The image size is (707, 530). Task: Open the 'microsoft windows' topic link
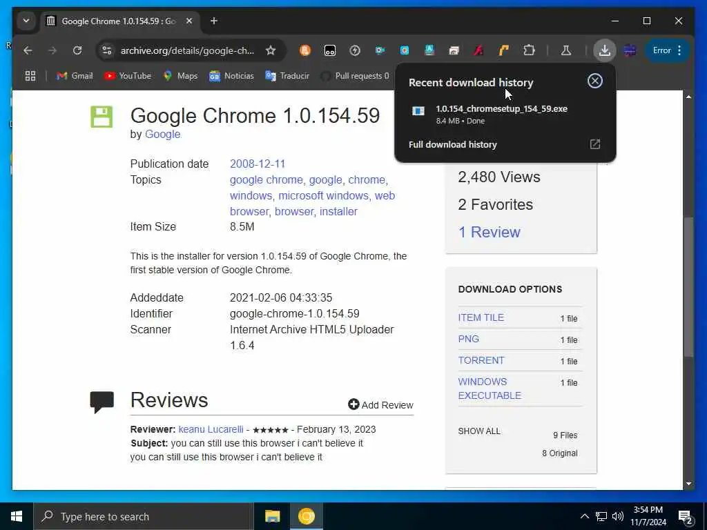coord(323,195)
